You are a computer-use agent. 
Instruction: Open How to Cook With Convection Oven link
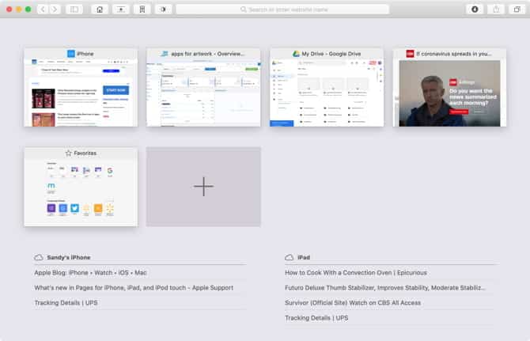[x=356, y=273]
